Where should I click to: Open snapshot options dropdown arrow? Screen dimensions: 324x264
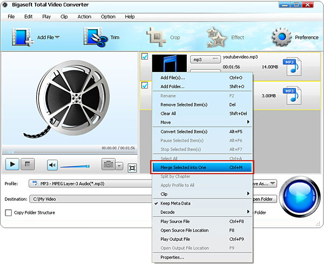119,166
